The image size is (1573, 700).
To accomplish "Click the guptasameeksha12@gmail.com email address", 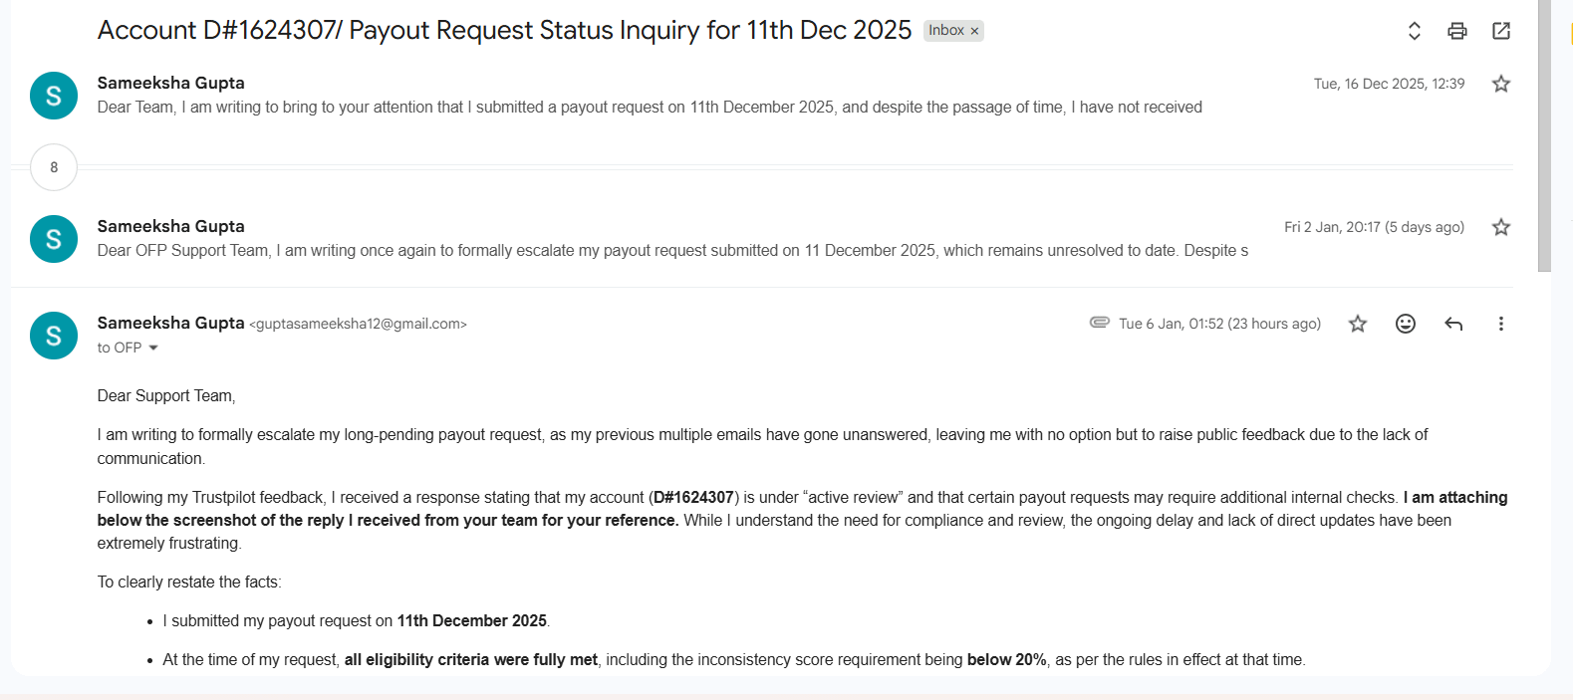I will tap(359, 324).
